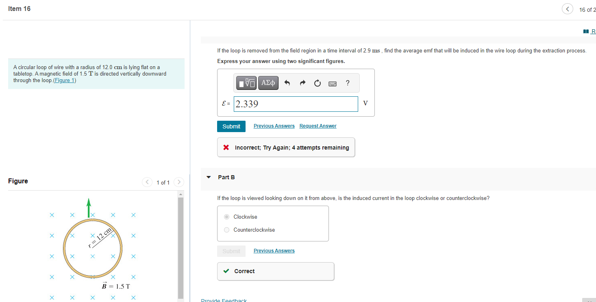Click the 'Item 16' heading
The height and width of the screenshot is (302, 596).
click(x=19, y=9)
